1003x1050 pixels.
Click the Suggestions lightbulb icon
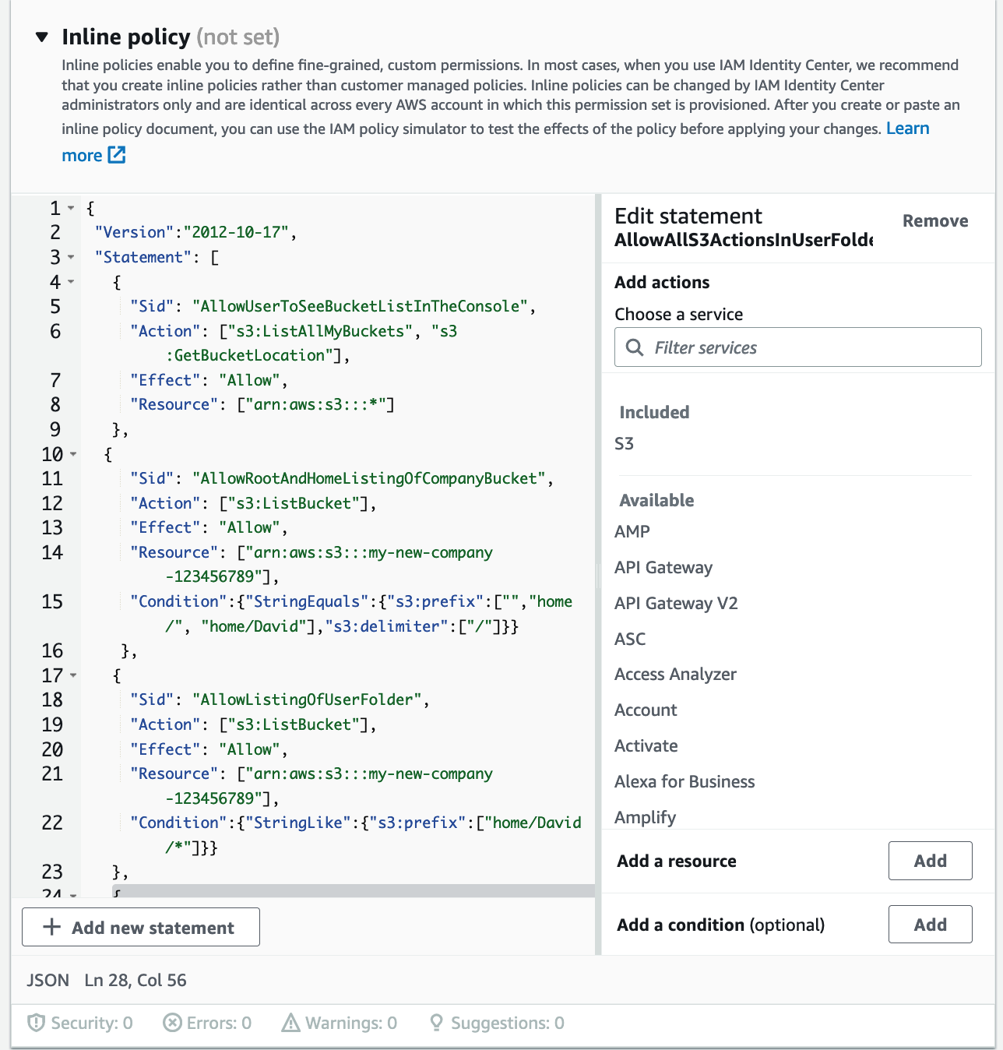435,1023
